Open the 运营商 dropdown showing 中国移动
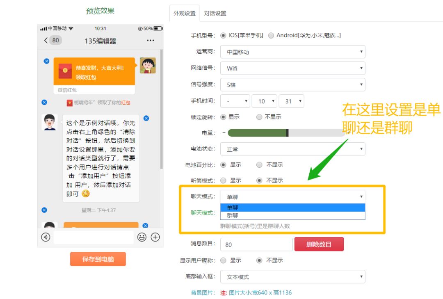 point(293,52)
